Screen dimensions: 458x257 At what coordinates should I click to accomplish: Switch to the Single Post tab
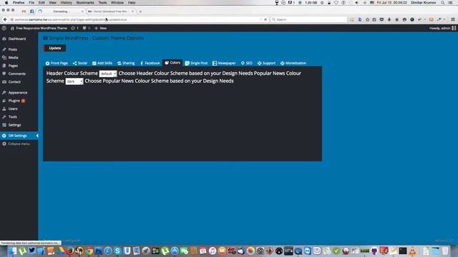[x=196, y=63]
